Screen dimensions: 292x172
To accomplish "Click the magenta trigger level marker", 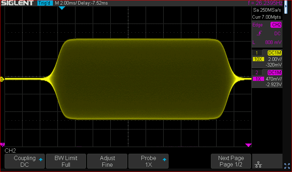I will (248, 145).
